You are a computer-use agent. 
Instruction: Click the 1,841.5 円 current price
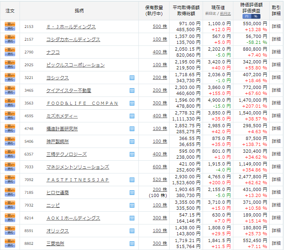(219, 240)
